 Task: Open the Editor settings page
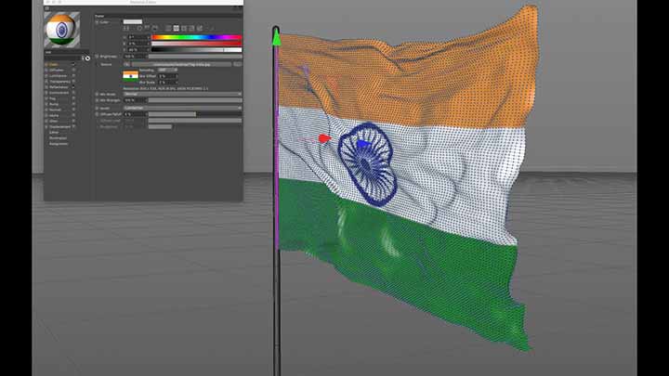click(x=54, y=132)
